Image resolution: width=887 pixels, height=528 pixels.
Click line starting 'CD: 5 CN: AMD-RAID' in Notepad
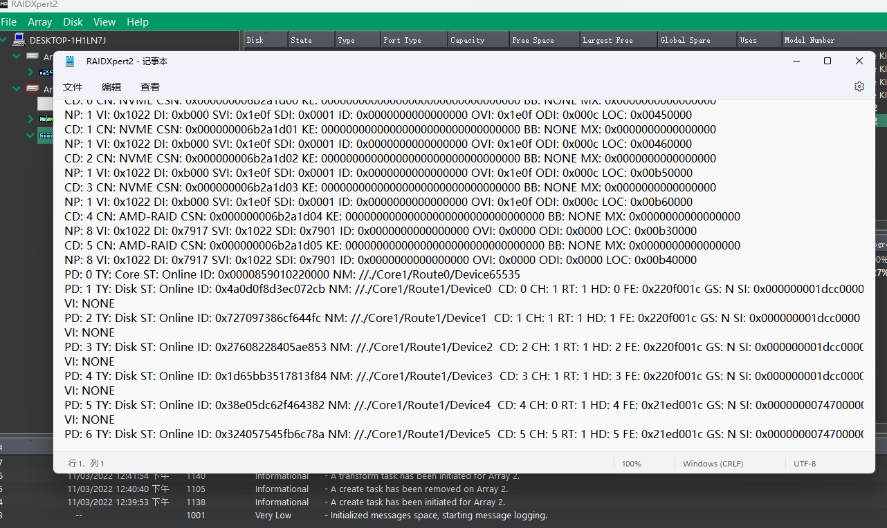click(x=402, y=245)
